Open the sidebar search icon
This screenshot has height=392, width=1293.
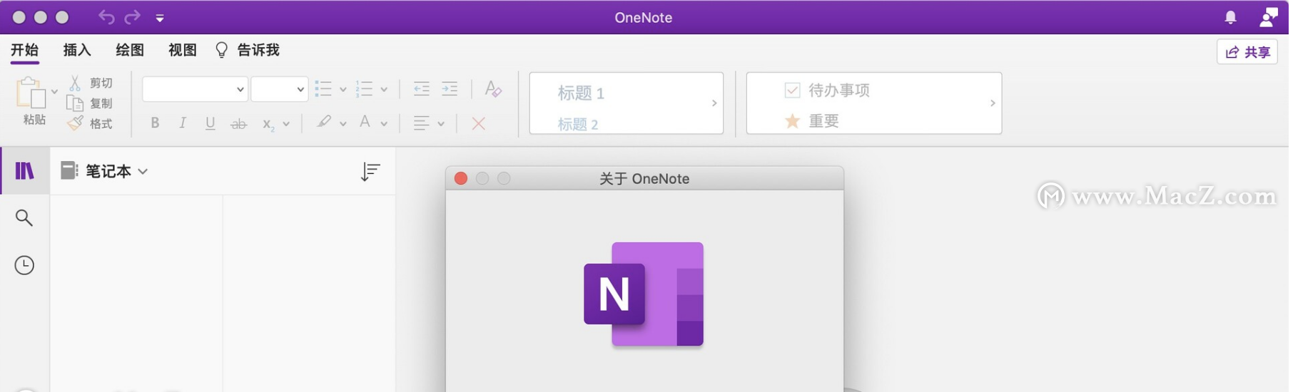point(24,218)
